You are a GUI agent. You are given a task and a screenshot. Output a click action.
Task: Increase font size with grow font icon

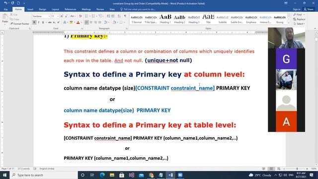pyautogui.click(x=62, y=16)
